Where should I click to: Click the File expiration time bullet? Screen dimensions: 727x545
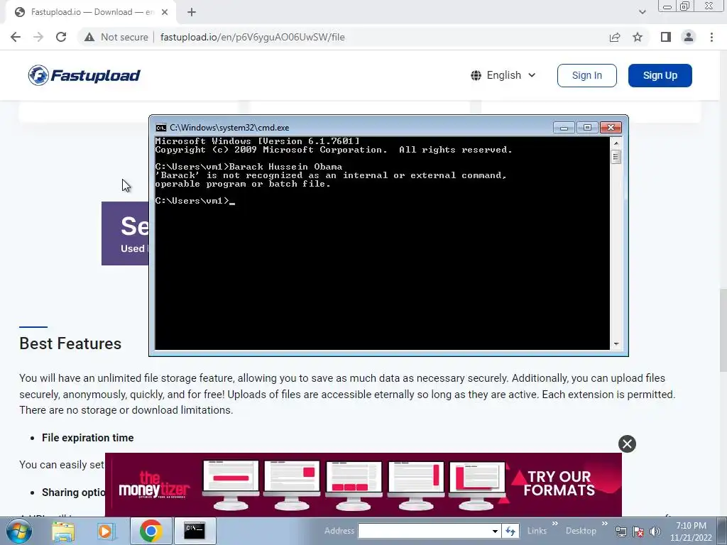pos(87,437)
